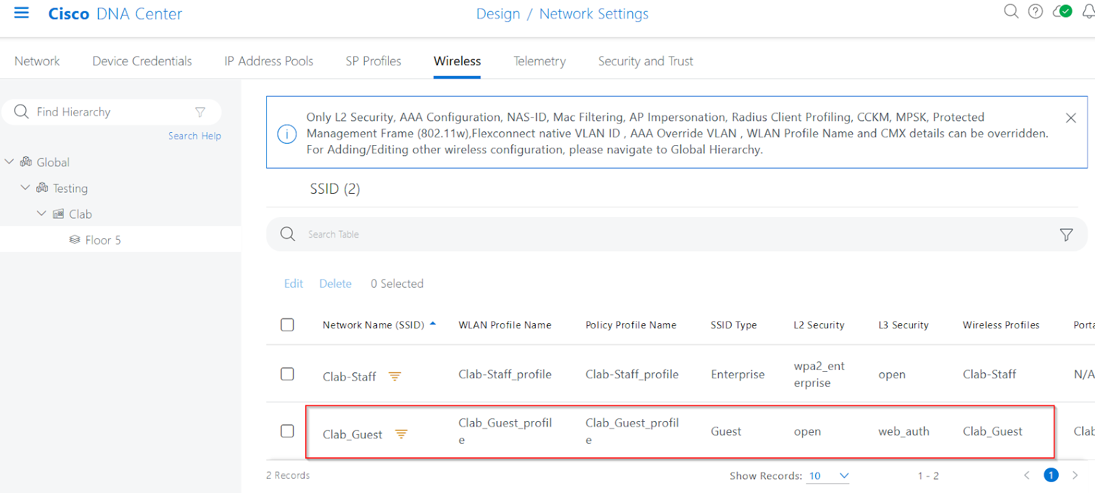Click the Policy Profile Name column header
This screenshot has width=1095, height=493.
(631, 325)
